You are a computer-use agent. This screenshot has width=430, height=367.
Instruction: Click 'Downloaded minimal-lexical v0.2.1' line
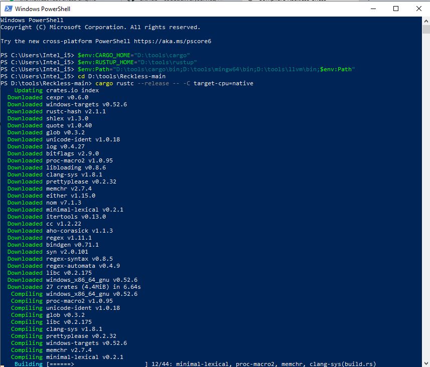[x=65, y=210]
